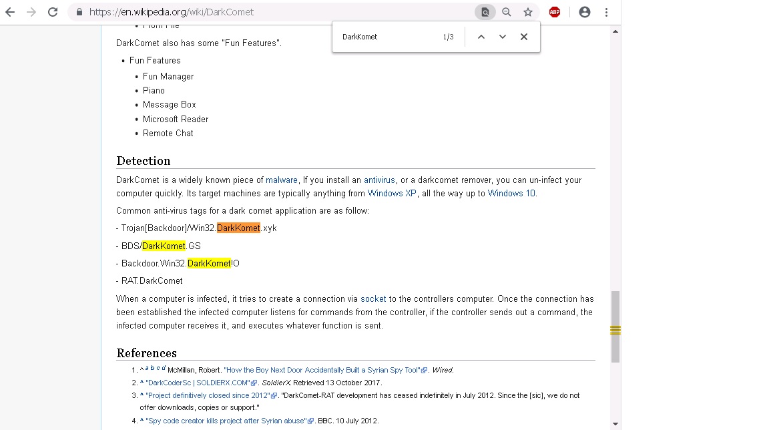Screen dimensions: 765x430
Task: Jump to citation backlink 'a' of reference 1
Action: point(147,368)
